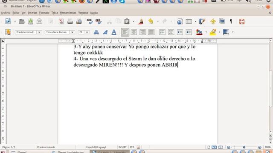Toggle the Show Draw Functions icon
273x153 pixels.
tap(202, 21)
